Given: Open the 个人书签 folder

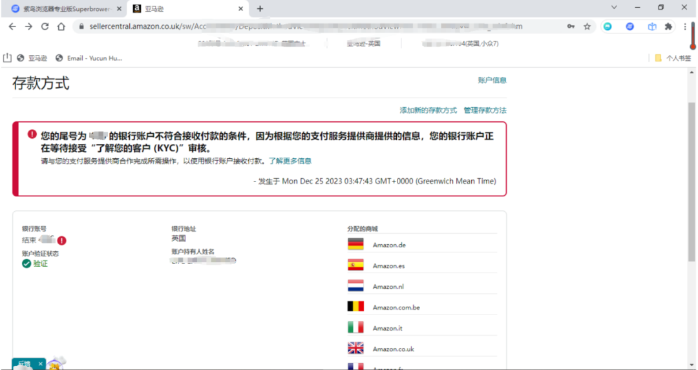Looking at the screenshot, I should click(x=673, y=58).
